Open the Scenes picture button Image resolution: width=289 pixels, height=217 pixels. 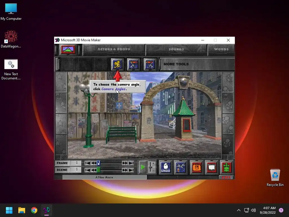tap(68, 49)
